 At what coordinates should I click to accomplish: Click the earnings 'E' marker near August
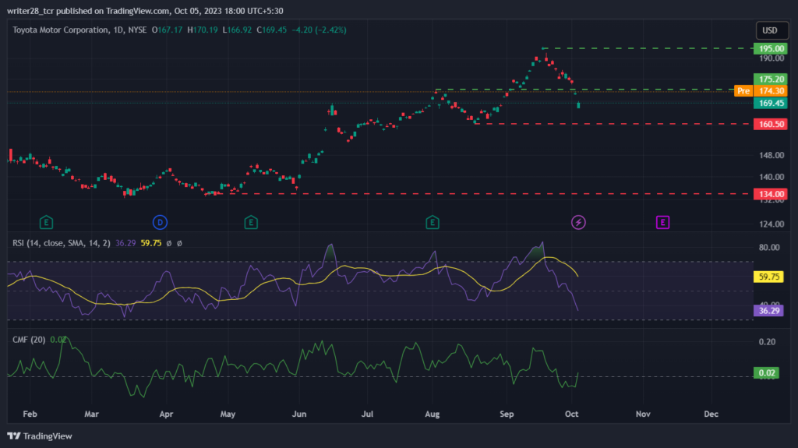432,223
